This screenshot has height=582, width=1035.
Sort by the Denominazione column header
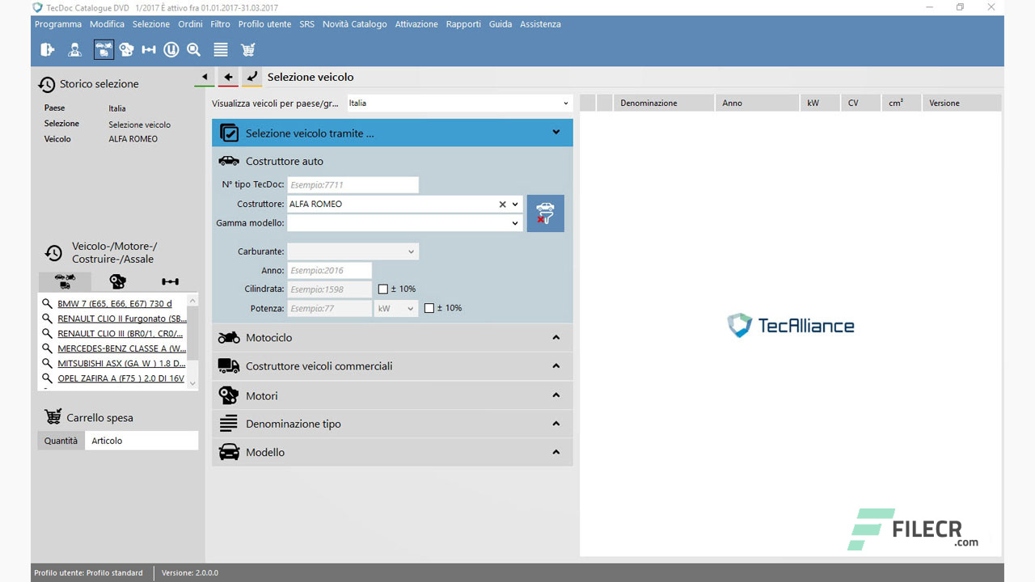(664, 103)
